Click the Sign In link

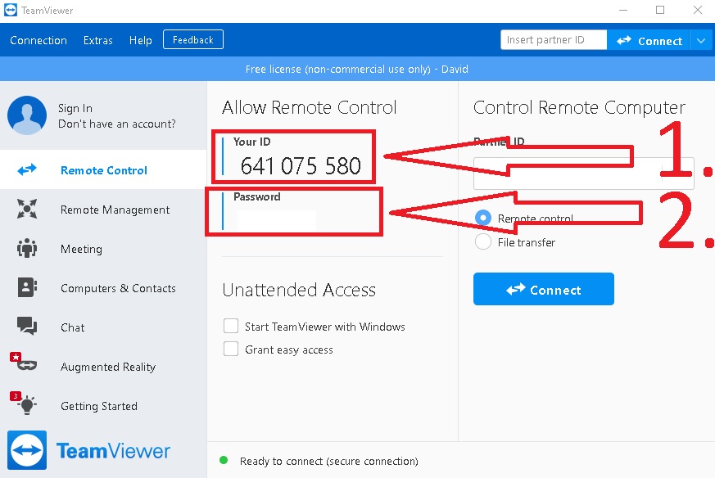coord(75,108)
